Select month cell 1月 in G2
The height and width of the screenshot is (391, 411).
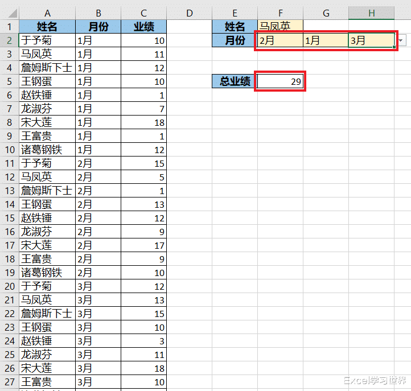click(326, 40)
